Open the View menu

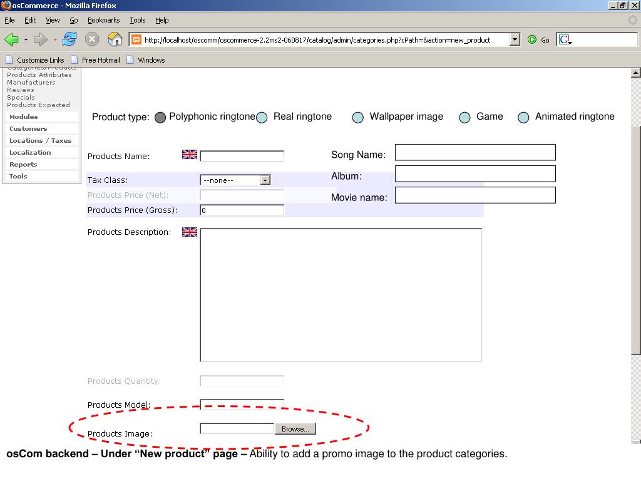[53, 20]
